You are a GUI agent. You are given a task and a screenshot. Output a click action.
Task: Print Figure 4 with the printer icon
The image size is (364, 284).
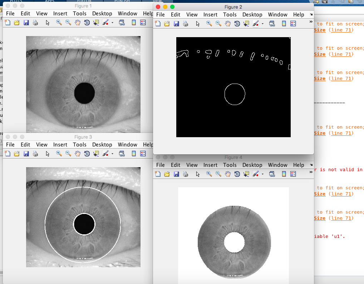point(186,174)
